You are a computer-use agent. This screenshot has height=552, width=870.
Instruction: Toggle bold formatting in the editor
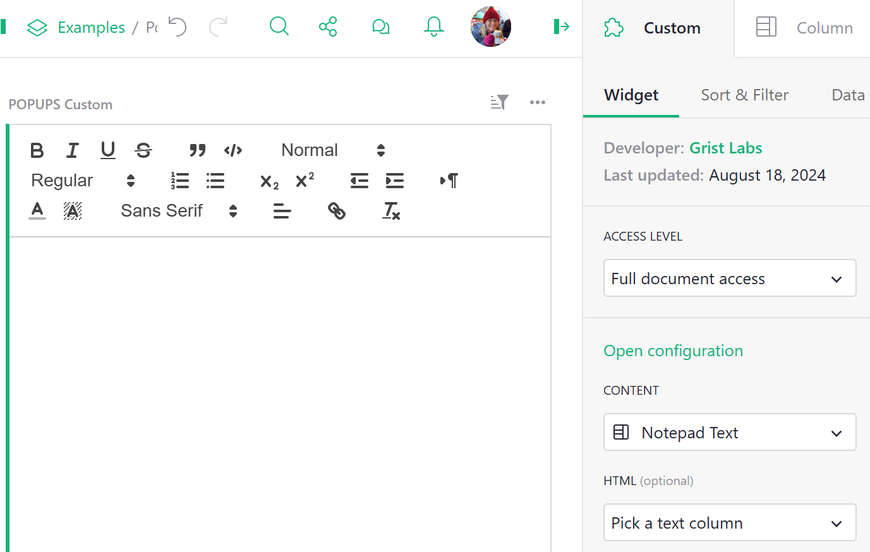pos(37,150)
